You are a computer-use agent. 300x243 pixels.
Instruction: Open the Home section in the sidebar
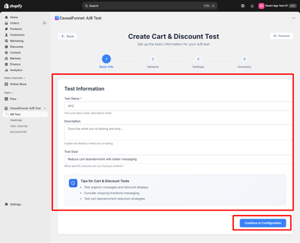click(13, 17)
